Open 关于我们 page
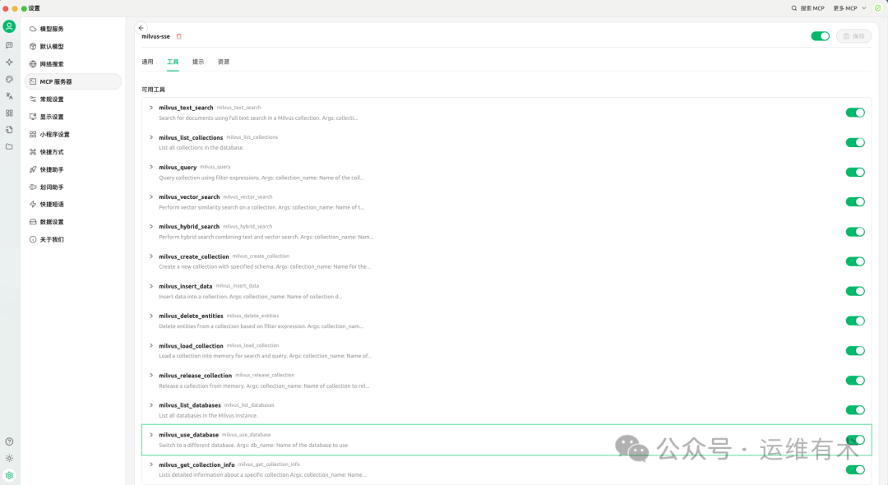 click(x=73, y=239)
